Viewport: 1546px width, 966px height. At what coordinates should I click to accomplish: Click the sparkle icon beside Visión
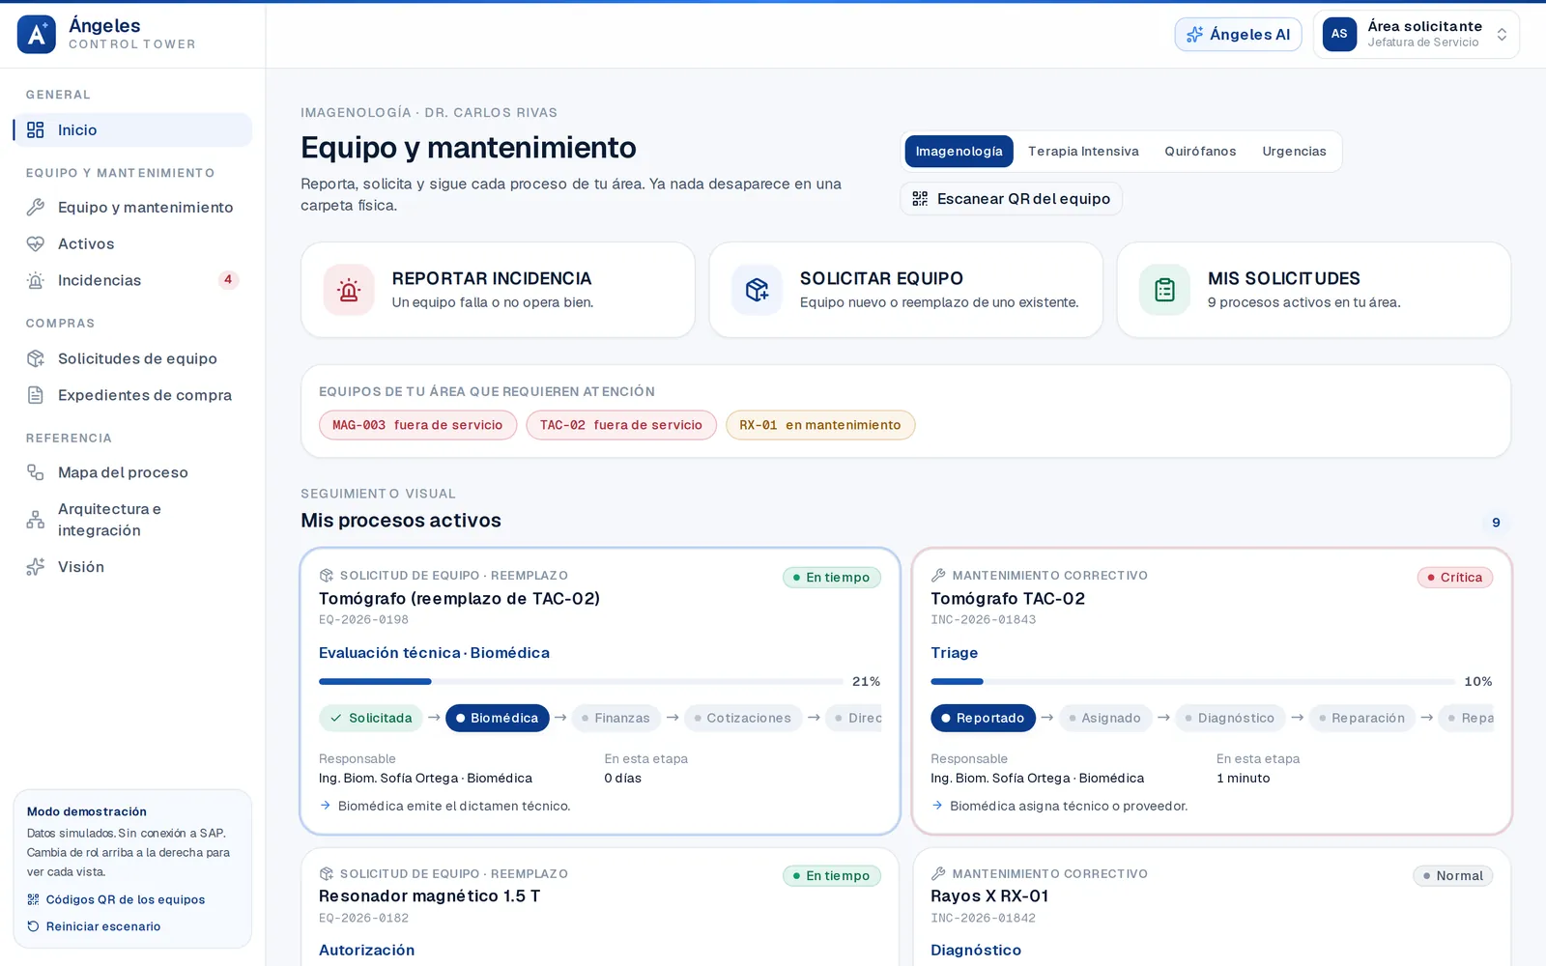coord(36,567)
